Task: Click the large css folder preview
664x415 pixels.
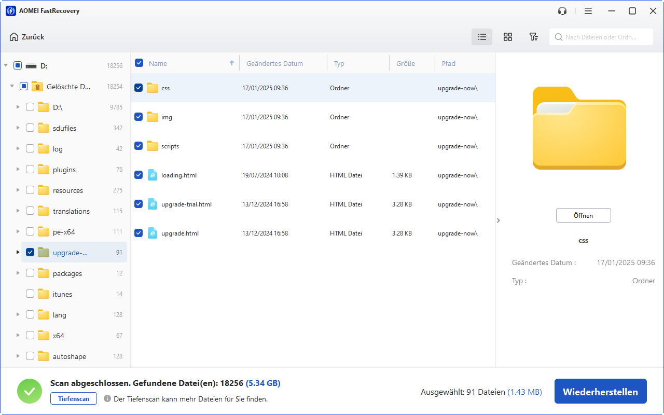Action: point(579,128)
